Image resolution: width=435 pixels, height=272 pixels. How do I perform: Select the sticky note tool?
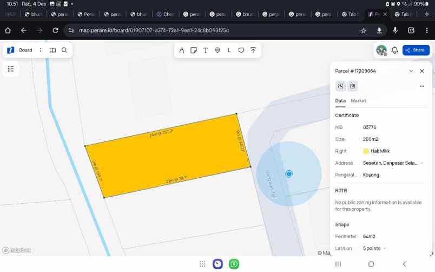point(194,50)
